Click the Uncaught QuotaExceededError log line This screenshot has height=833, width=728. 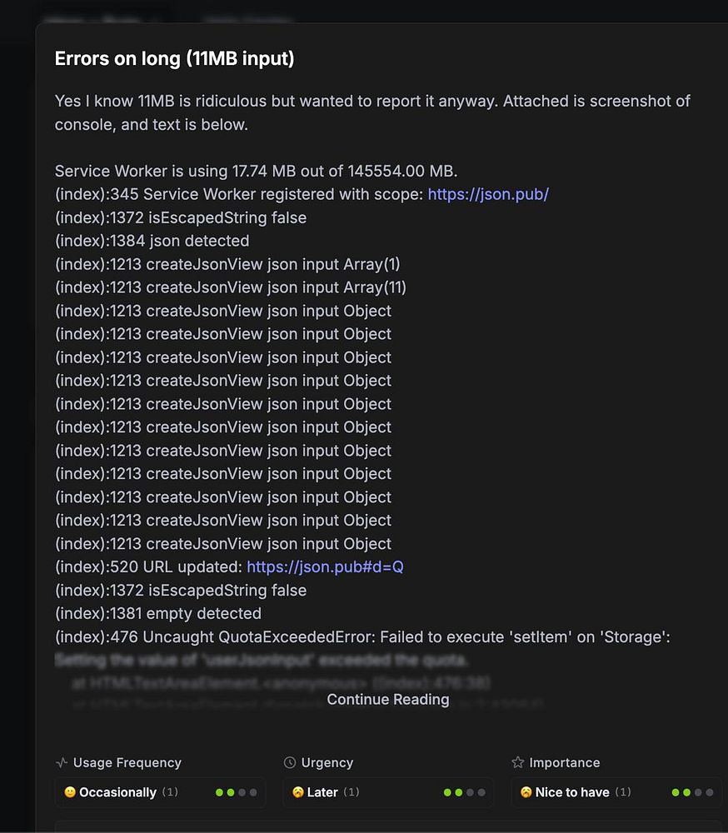pos(362,637)
